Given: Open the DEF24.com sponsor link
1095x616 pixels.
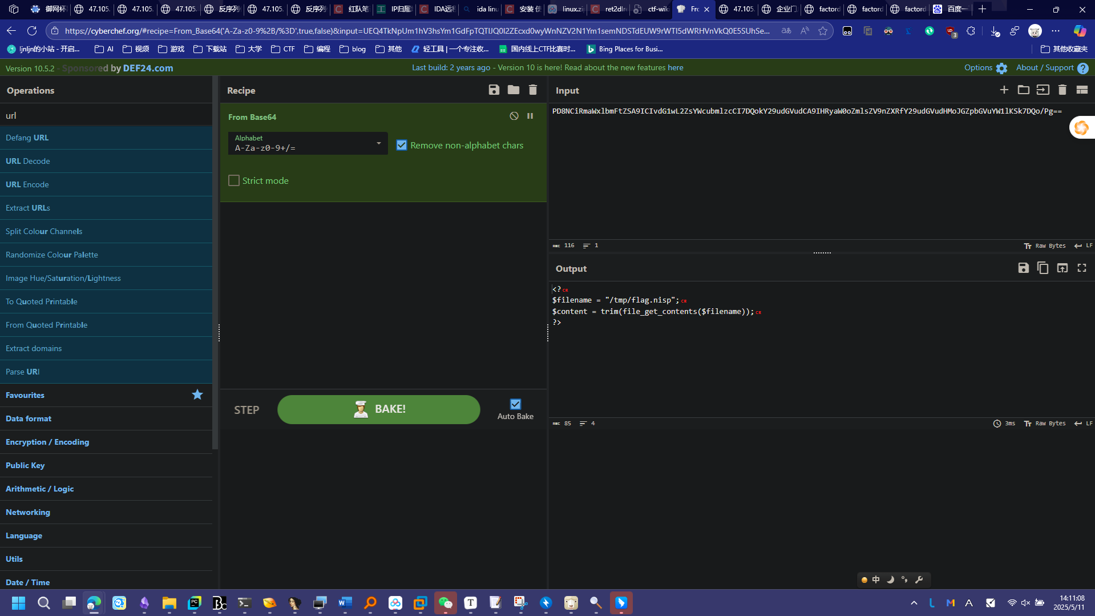Looking at the screenshot, I should 148,68.
